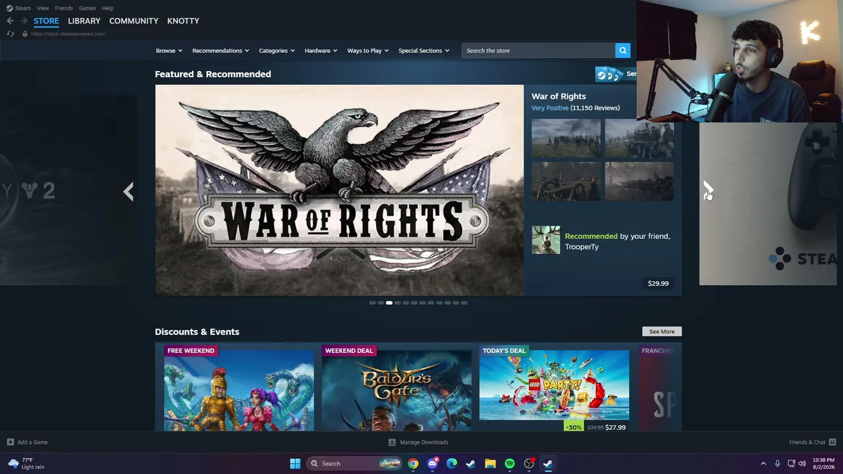Open the Hardware dropdown

[321, 51]
